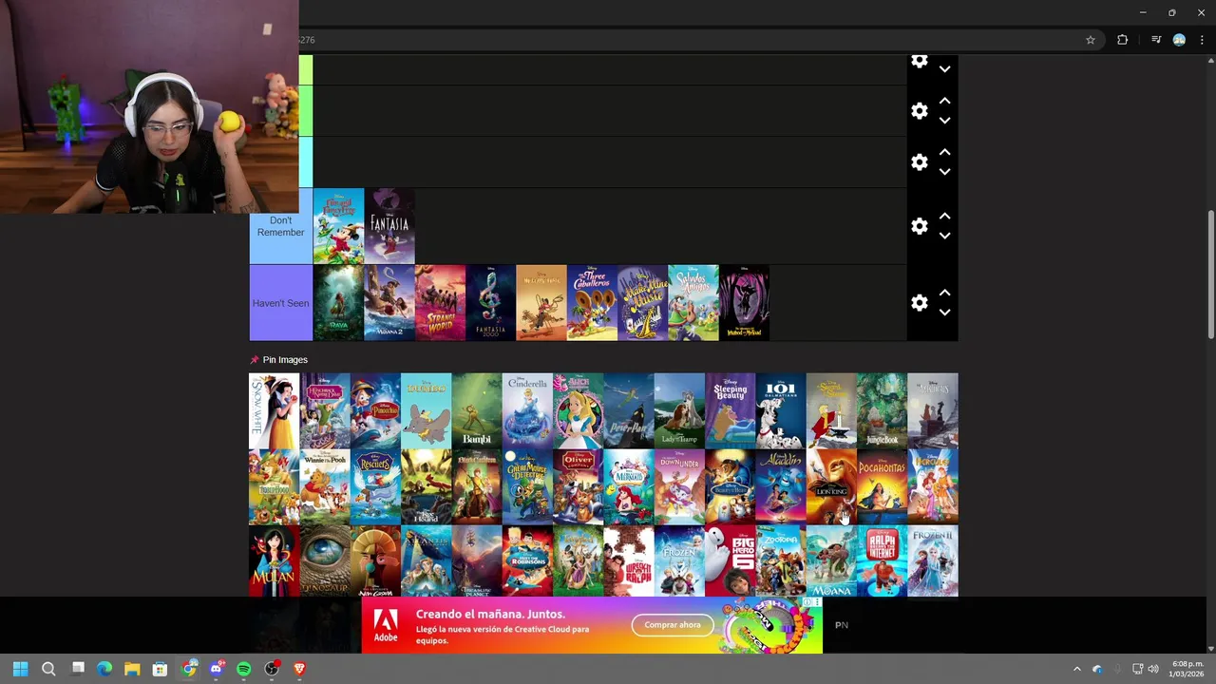The width and height of the screenshot is (1216, 684).
Task: Move Haven't Seen tier up
Action: click(944, 293)
